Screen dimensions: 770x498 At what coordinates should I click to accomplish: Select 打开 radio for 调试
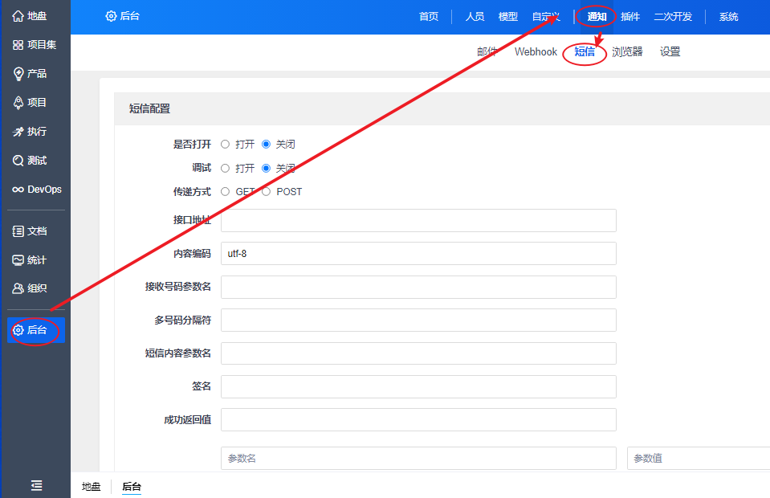coord(226,169)
